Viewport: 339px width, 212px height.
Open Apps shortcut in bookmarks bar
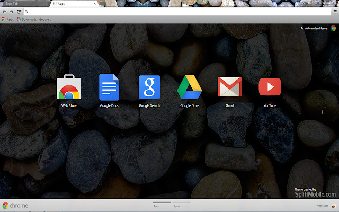(8, 19)
